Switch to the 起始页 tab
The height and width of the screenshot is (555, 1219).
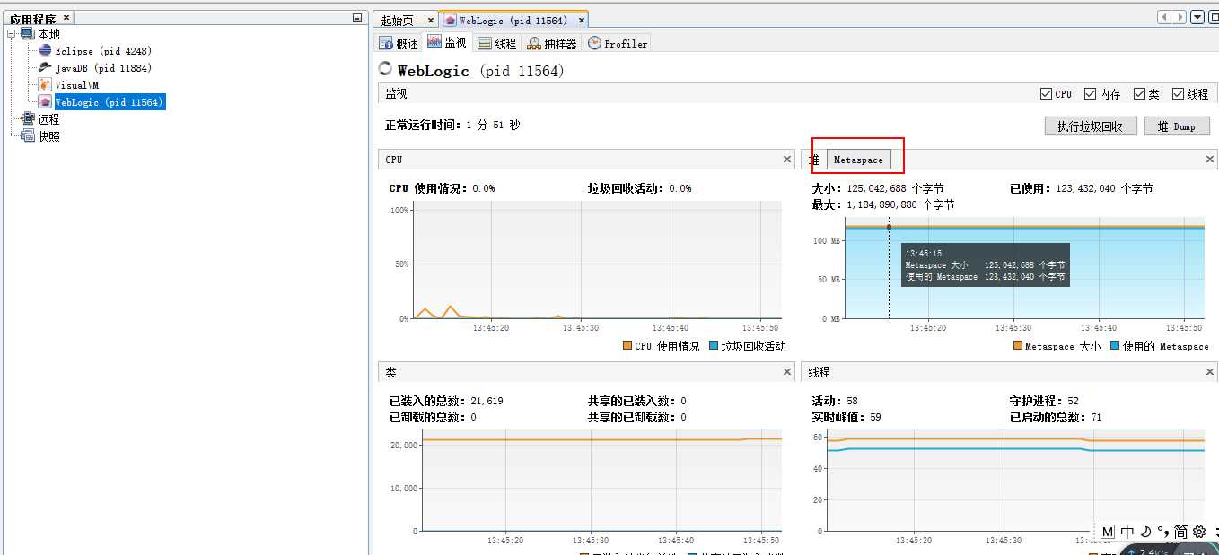(x=397, y=20)
